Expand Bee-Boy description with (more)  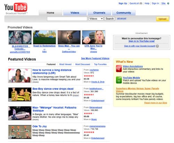coord(76,95)
